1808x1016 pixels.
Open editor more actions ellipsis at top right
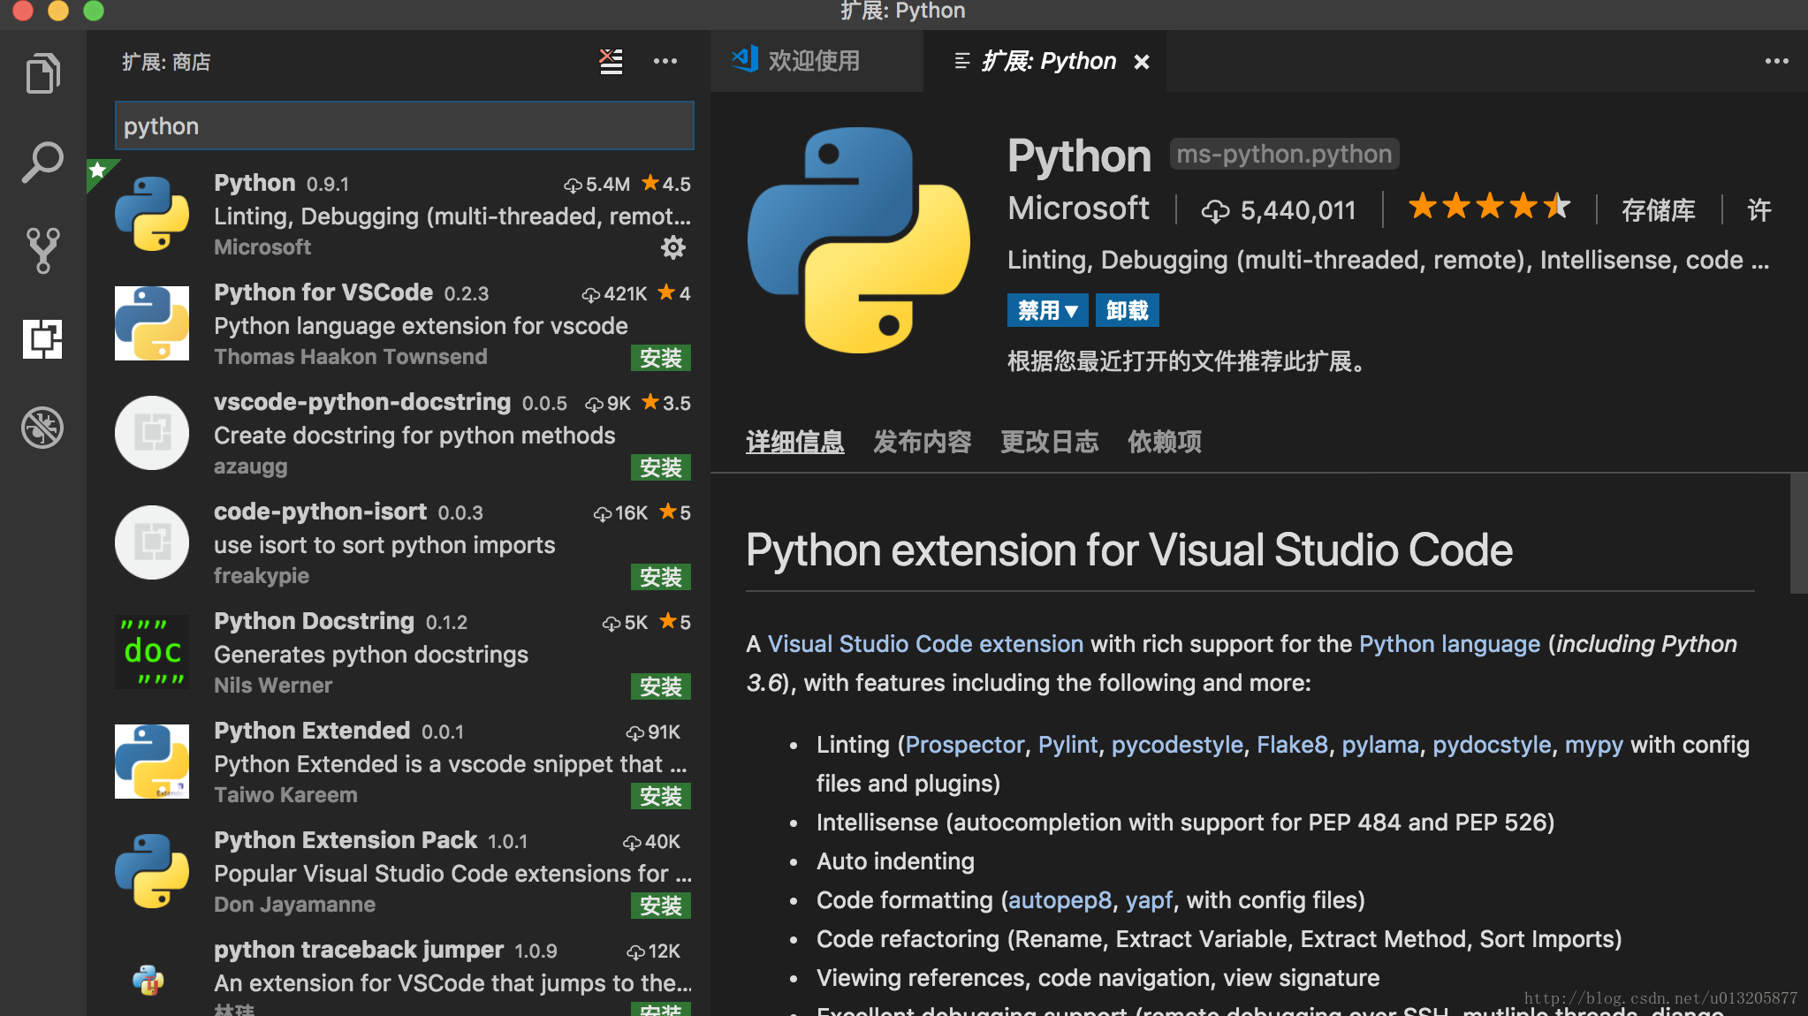tap(1776, 61)
